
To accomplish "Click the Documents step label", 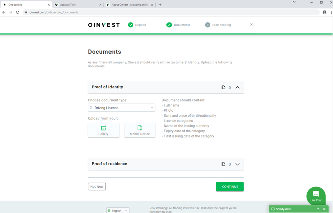I will tap(182, 25).
